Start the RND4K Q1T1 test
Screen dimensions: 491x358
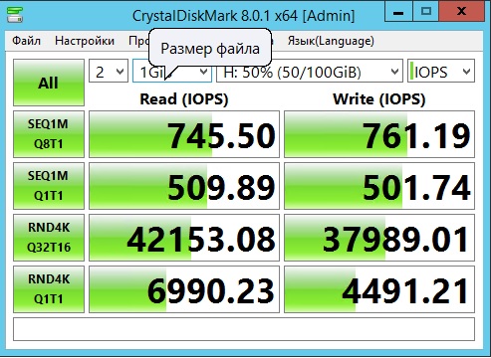click(x=49, y=289)
